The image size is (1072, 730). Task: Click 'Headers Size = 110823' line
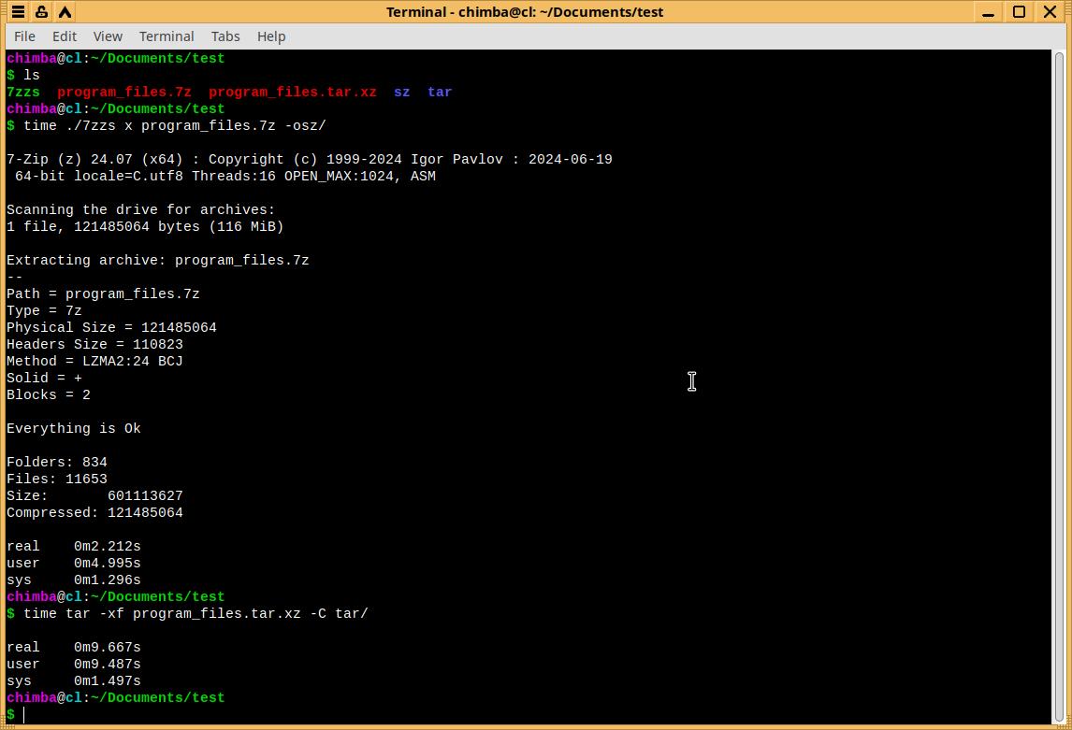pos(95,344)
